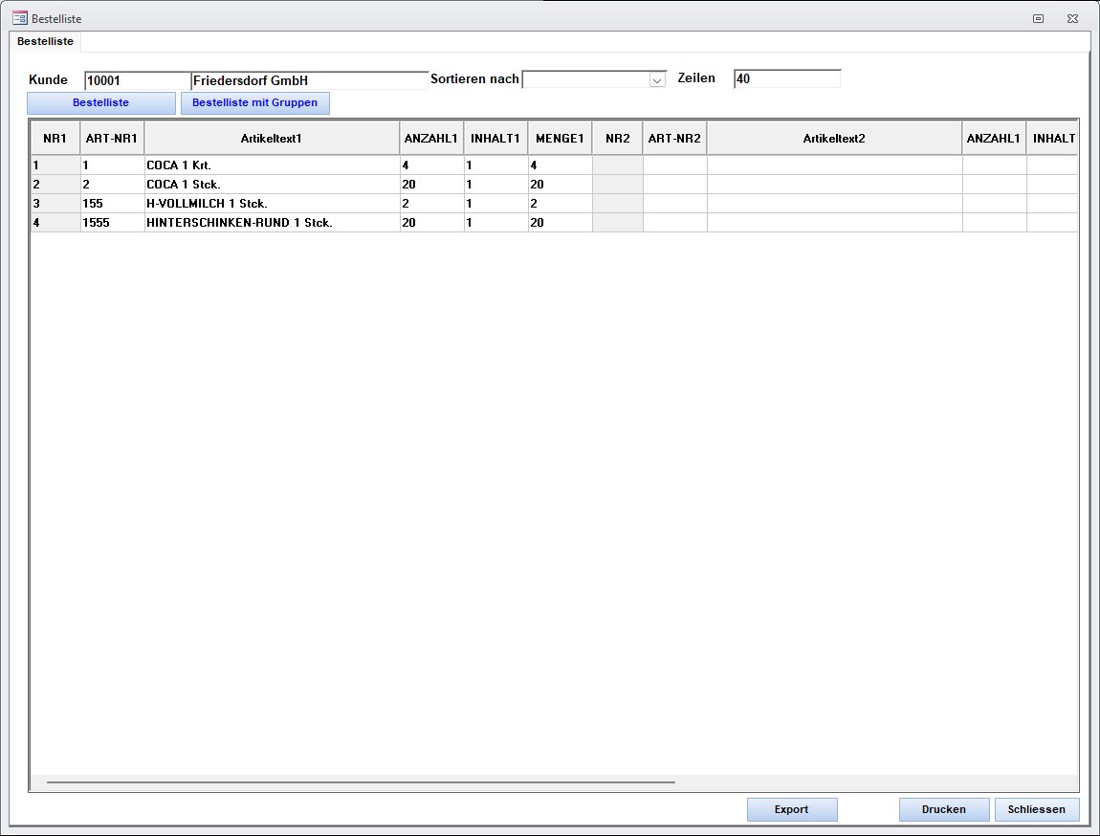
Task: Click the MENGE1 column header
Action: tap(560, 139)
